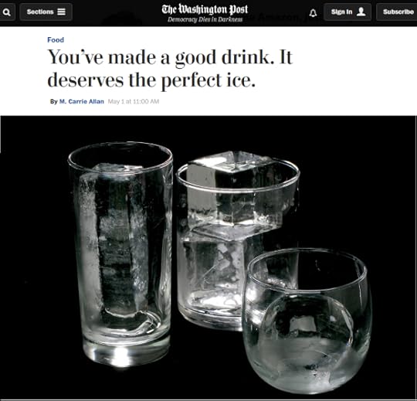Click the word By in the byline
The width and height of the screenshot is (417, 401).
click(x=54, y=101)
